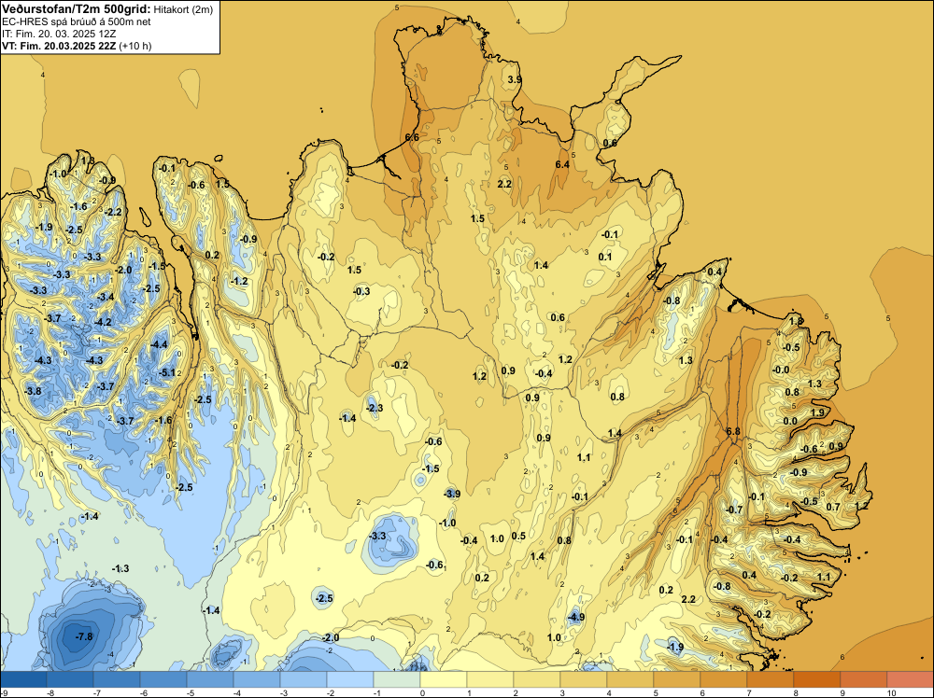The image size is (934, 698).
Task: Click the darkest blue legend segment between -9 and -8
Action: 23,679
